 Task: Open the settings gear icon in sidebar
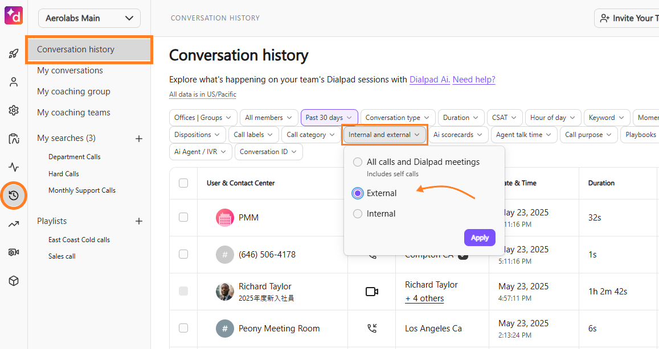pyautogui.click(x=14, y=110)
